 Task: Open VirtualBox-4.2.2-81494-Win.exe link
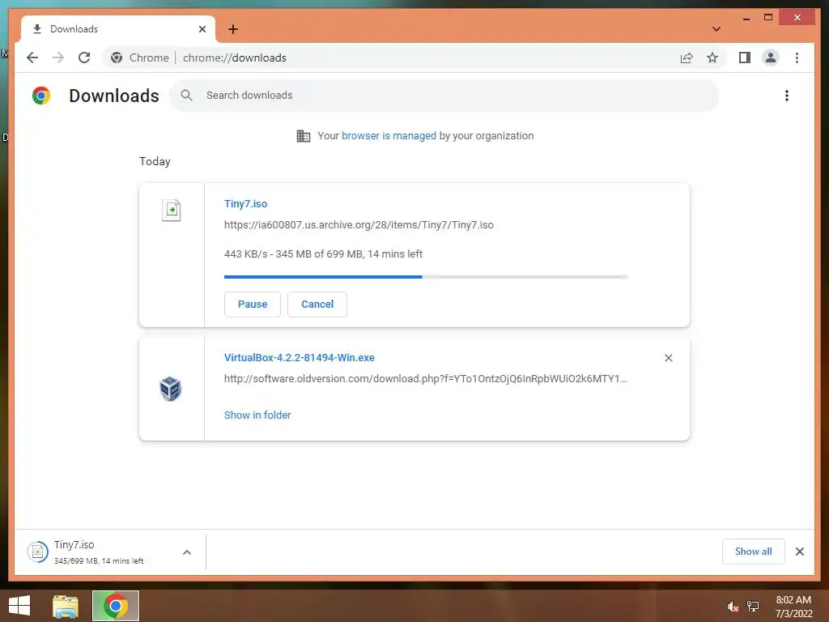click(300, 357)
